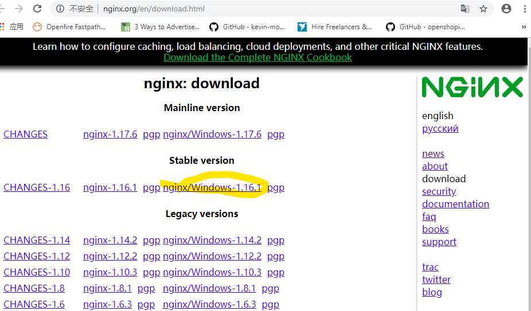This screenshot has height=311, width=531.
Task: Open the 3 Ways to Advertise bookmark
Action: (x=160, y=27)
